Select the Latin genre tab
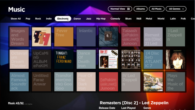This screenshot has height=110, width=195. (173, 19)
